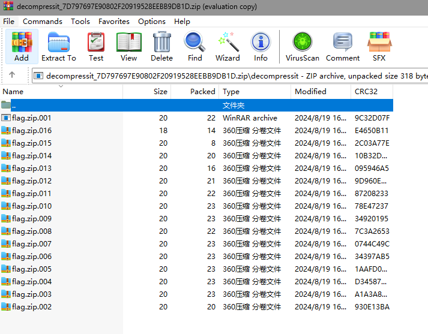428x334 pixels.
Task: Select file flag.zip.006
Action: (32, 256)
